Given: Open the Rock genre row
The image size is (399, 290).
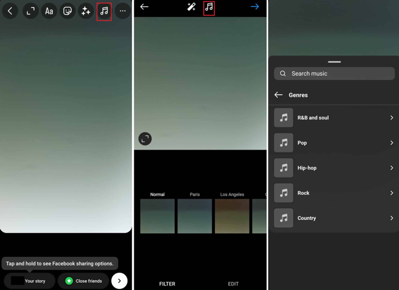Looking at the screenshot, I should point(334,193).
